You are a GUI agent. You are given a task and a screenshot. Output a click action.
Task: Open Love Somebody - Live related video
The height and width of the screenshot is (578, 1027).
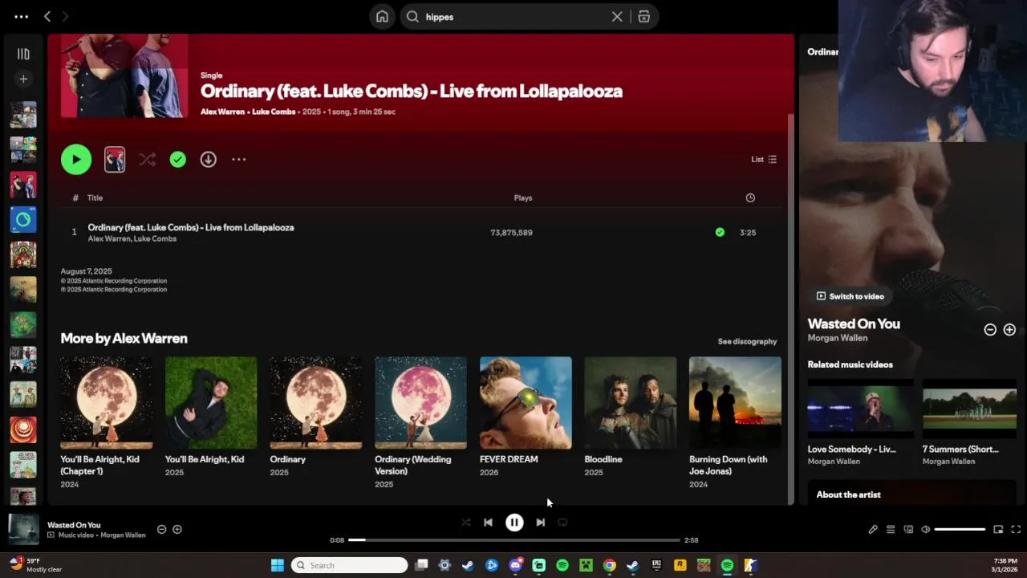(x=860, y=422)
